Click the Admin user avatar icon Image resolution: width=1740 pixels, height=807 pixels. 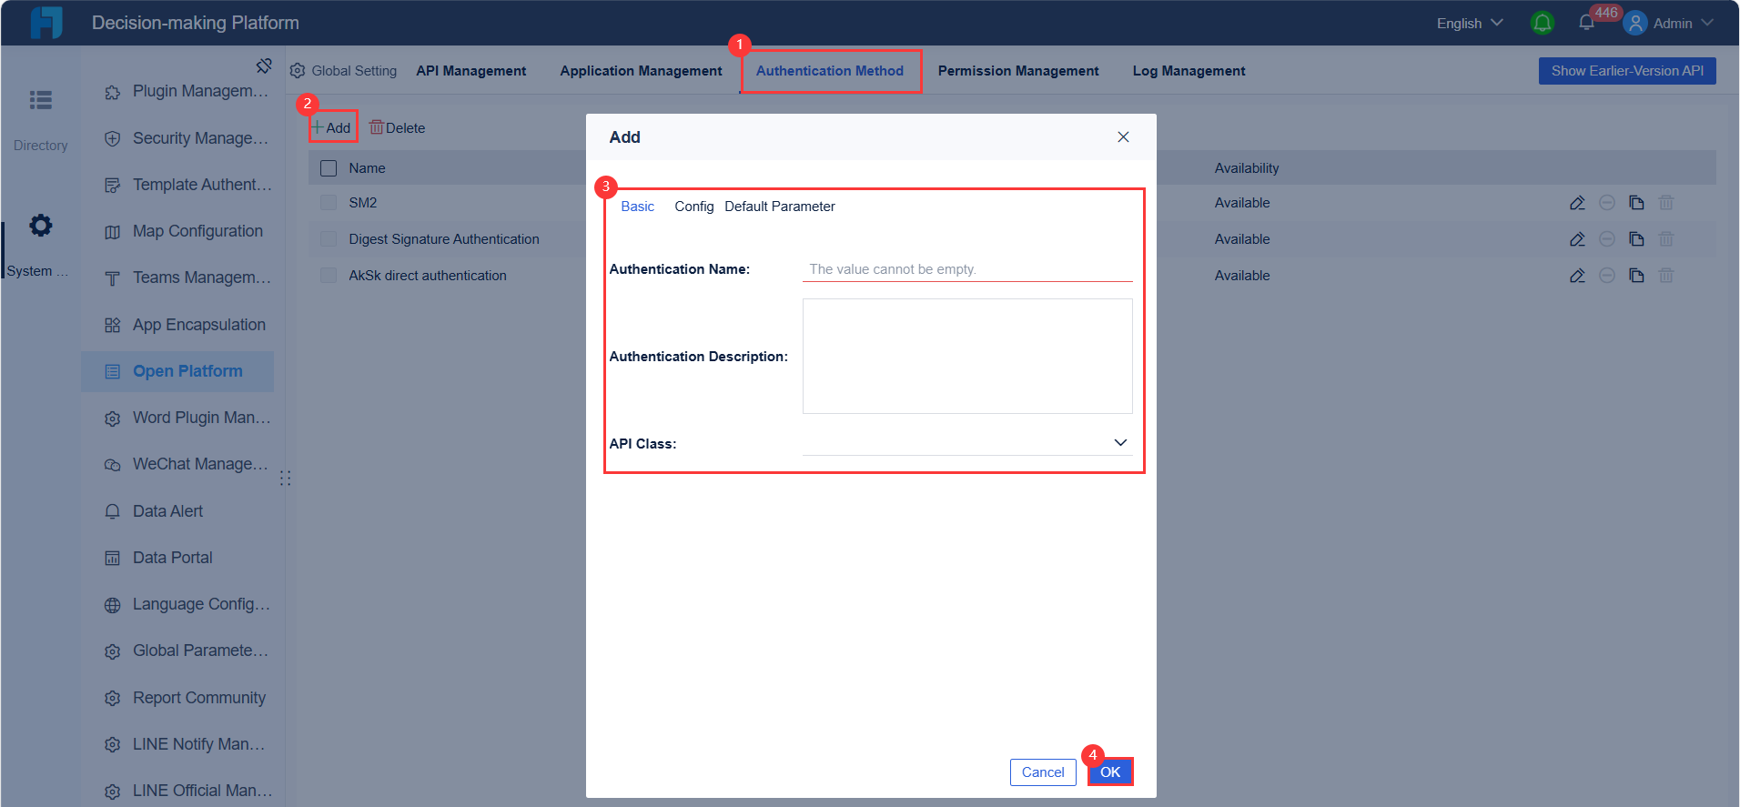pyautogui.click(x=1635, y=23)
